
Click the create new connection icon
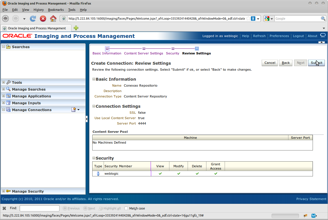point(74,109)
